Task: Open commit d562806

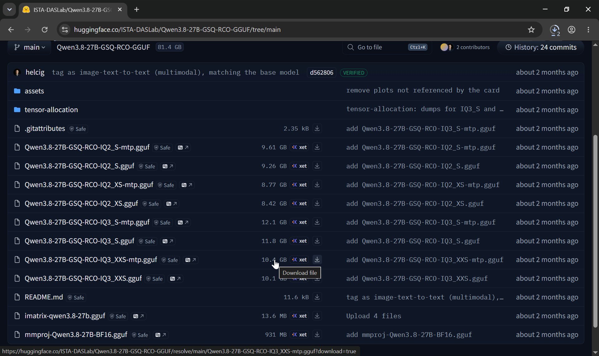Action: (x=321, y=72)
